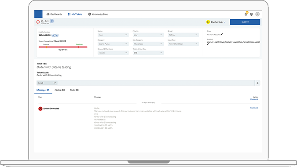
Task: Open the Sub Category dropdown showing Man shoes
Action: (148, 44)
